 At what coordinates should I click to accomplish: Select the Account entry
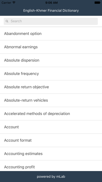coord(51,127)
